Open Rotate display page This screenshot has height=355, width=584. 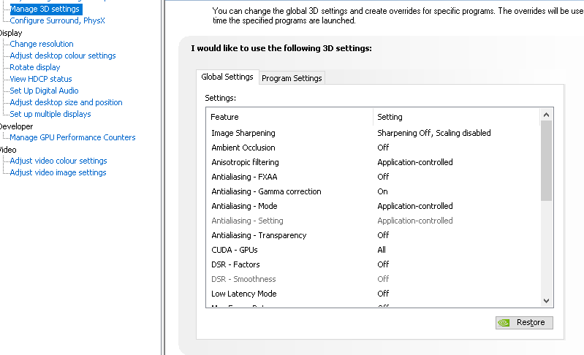click(x=34, y=67)
